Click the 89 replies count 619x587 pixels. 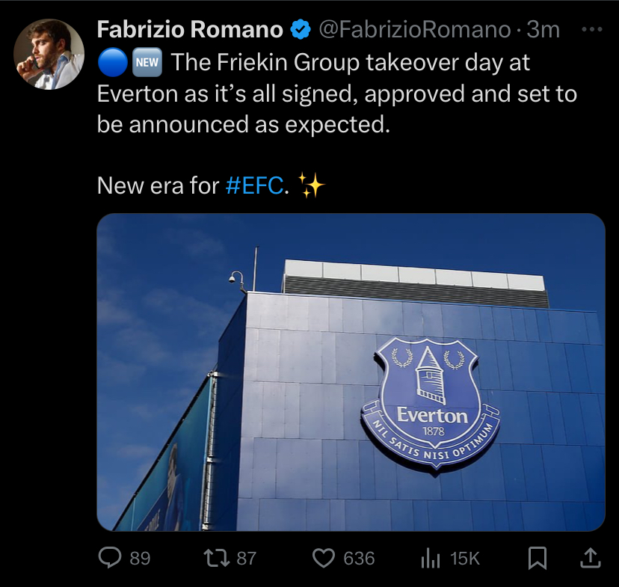pyautogui.click(x=140, y=558)
